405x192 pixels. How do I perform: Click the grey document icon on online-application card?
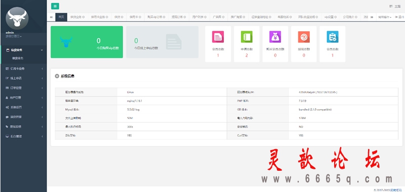point(174,42)
